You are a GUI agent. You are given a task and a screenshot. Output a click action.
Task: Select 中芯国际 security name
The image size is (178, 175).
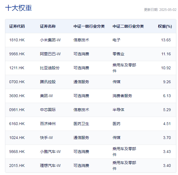click(48, 110)
